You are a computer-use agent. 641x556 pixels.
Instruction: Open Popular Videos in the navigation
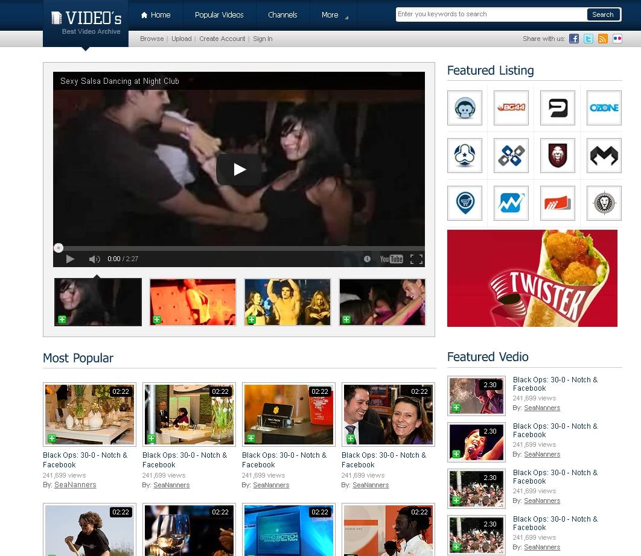click(x=219, y=15)
